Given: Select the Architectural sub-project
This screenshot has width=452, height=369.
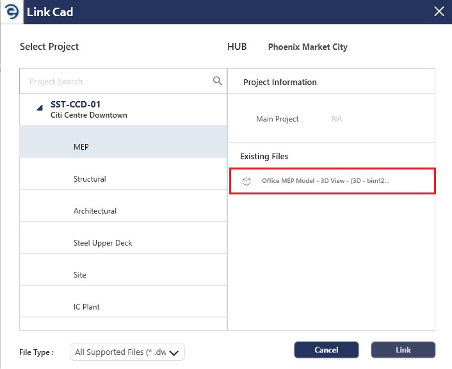Looking at the screenshot, I should tap(124, 206).
